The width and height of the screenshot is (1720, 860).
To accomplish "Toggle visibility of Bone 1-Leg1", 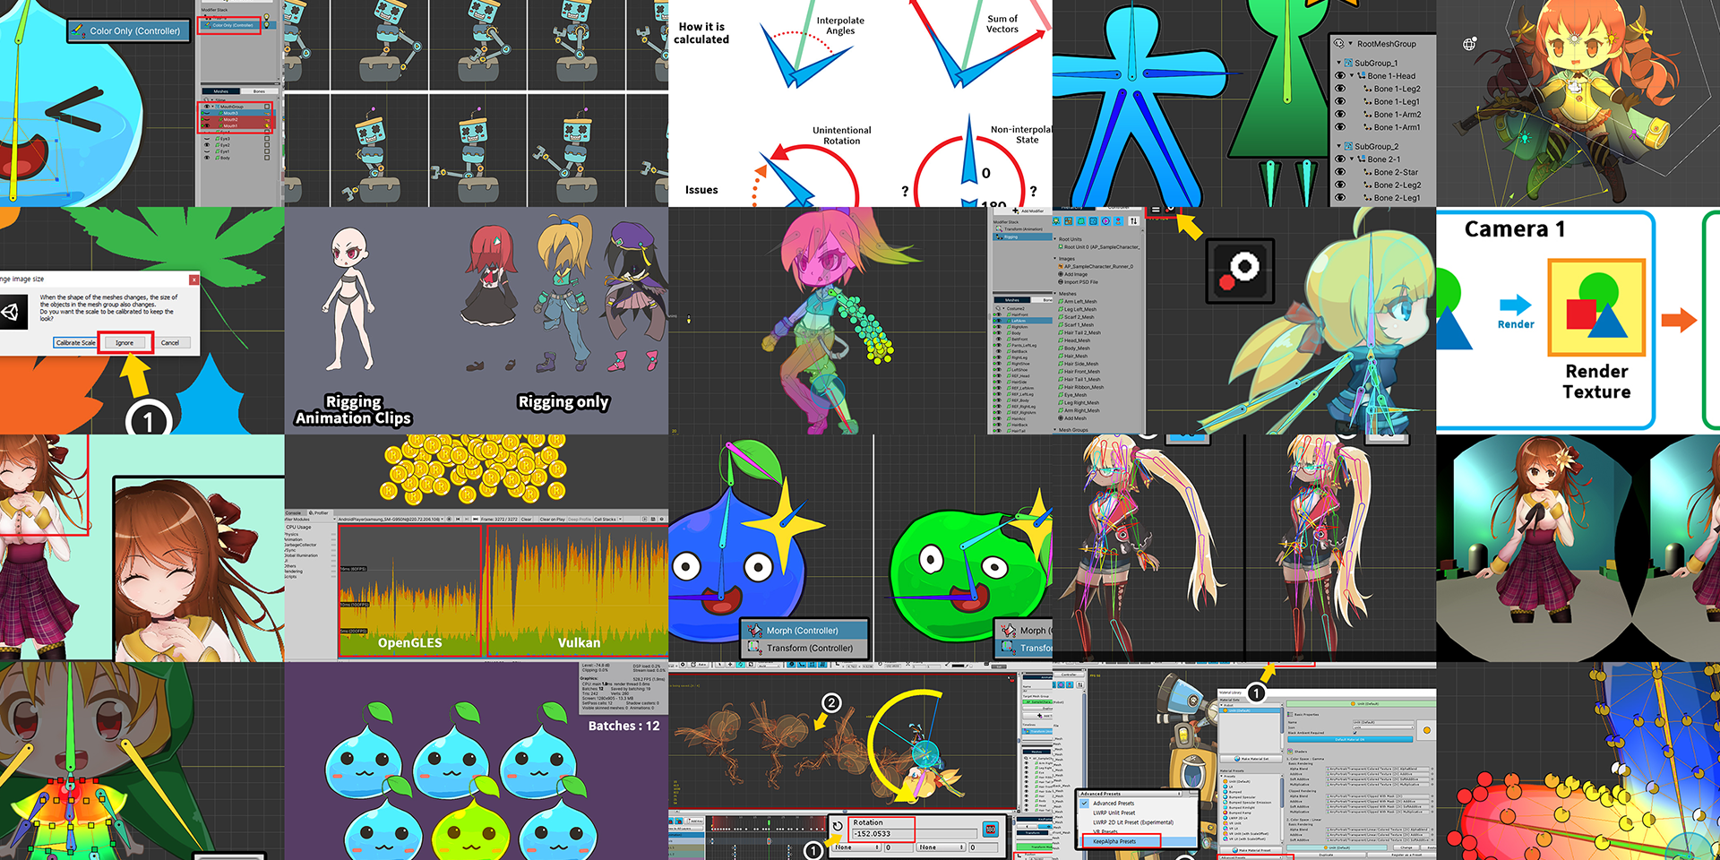I will [1340, 101].
